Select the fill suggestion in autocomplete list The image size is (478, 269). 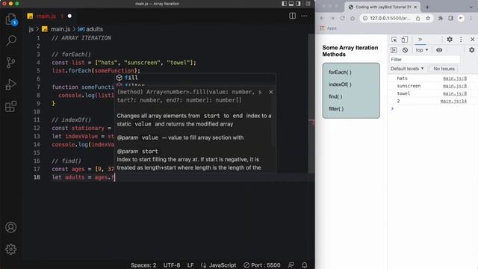(x=195, y=78)
